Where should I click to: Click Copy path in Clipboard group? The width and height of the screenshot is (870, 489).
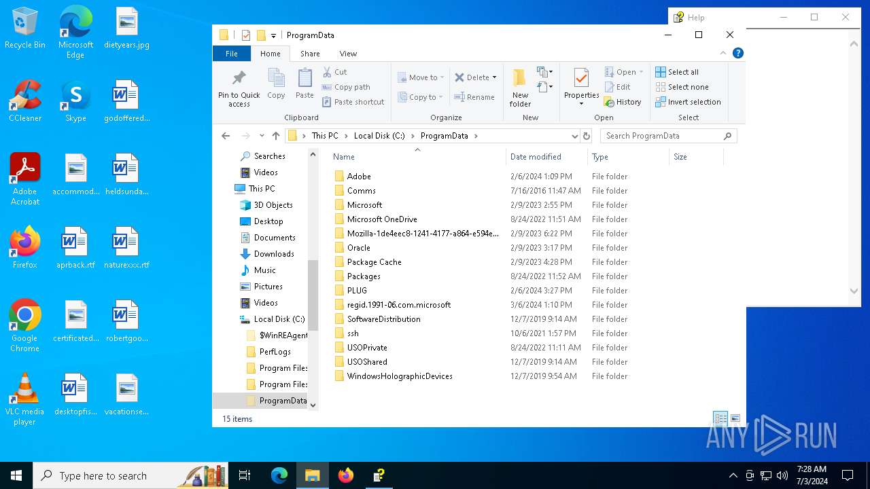346,87
